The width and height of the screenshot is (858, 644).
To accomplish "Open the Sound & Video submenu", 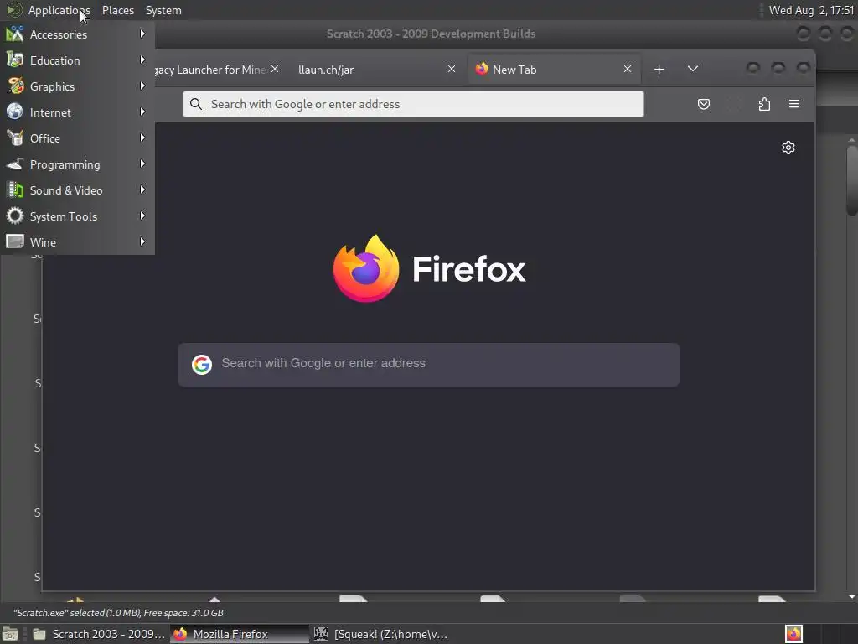I will [x=77, y=190].
